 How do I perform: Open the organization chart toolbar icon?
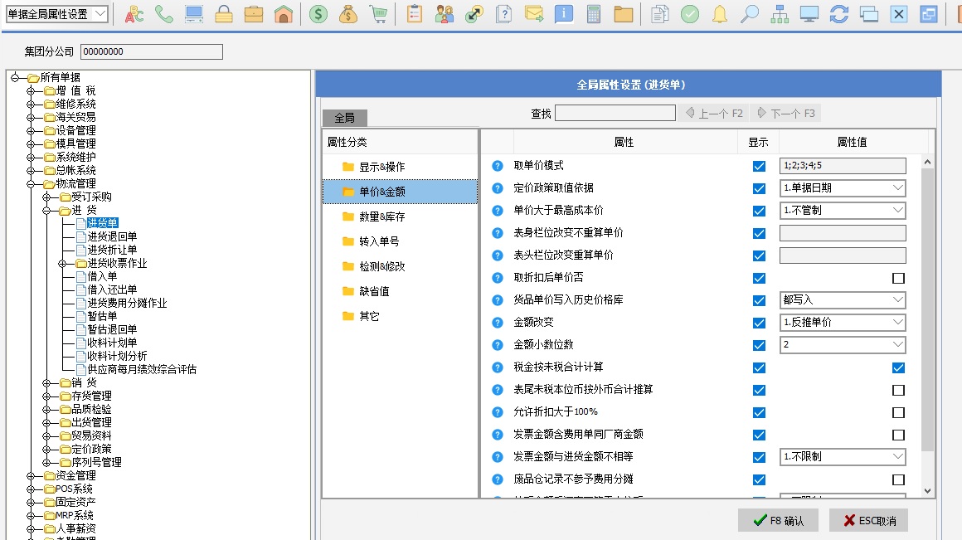pos(779,14)
